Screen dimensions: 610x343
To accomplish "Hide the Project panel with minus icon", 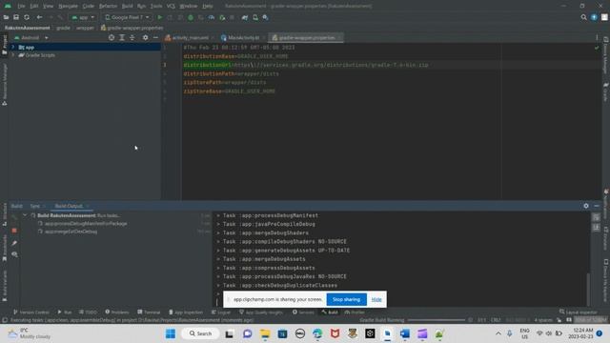I will click(155, 38).
